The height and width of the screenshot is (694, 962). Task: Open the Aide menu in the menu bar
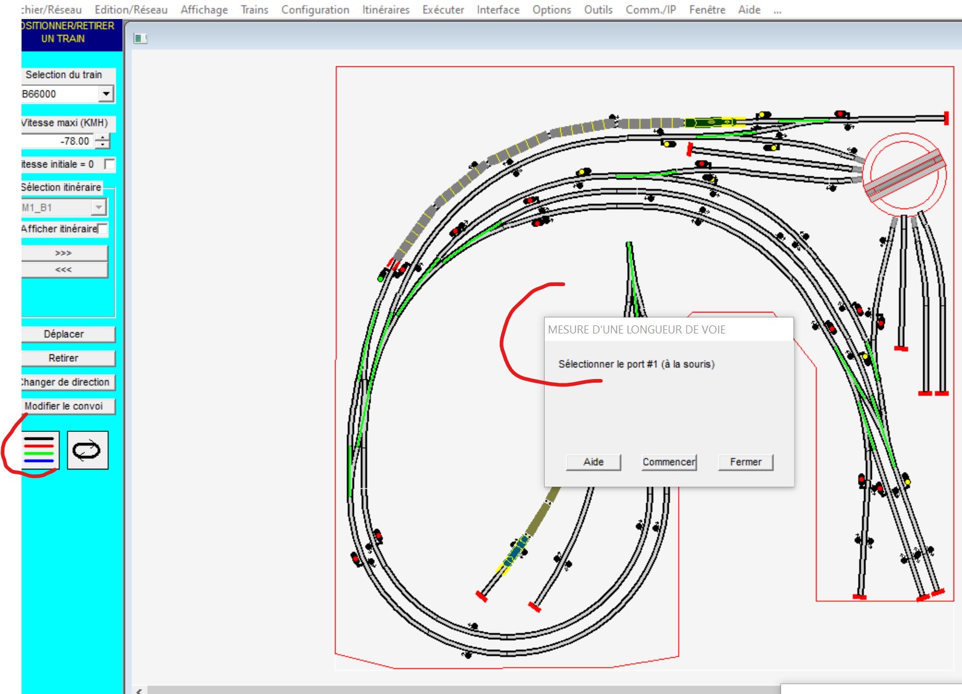749,10
